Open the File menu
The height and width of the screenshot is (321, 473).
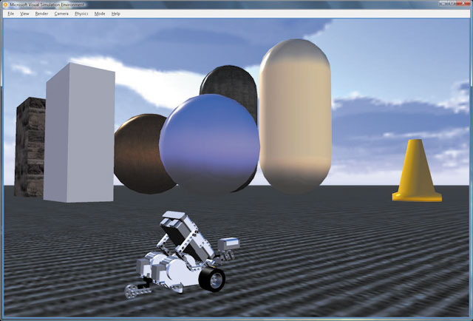(10, 13)
